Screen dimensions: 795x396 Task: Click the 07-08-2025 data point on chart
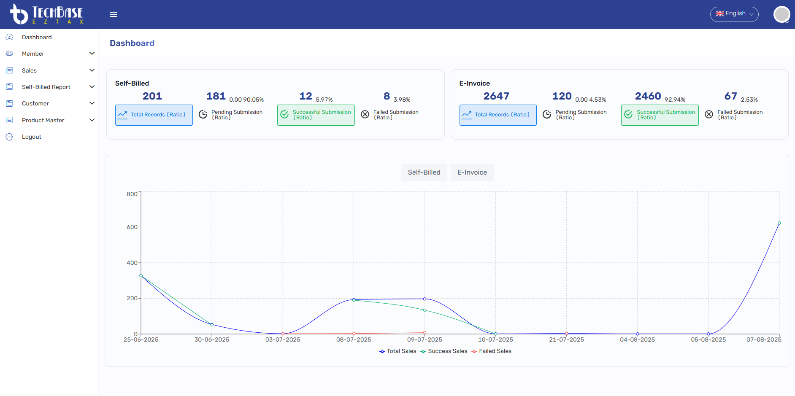pyautogui.click(x=779, y=223)
